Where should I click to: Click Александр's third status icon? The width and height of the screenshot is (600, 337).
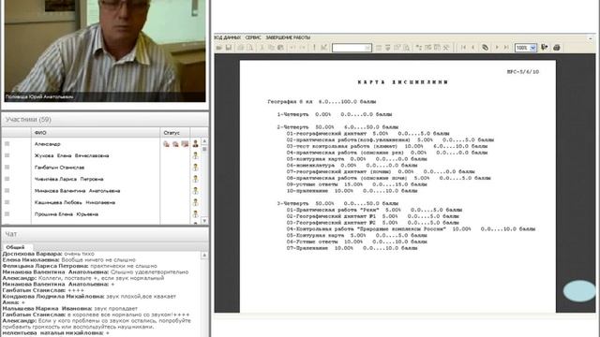tap(185, 144)
